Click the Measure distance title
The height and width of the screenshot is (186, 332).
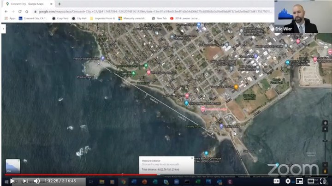pyautogui.click(x=151, y=161)
